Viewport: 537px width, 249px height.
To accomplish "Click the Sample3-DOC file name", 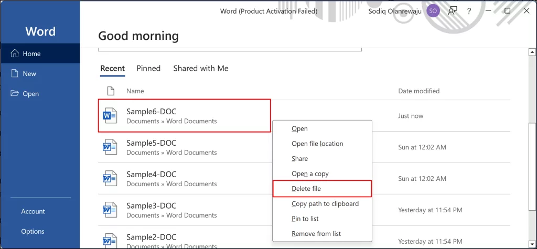I will (x=152, y=205).
